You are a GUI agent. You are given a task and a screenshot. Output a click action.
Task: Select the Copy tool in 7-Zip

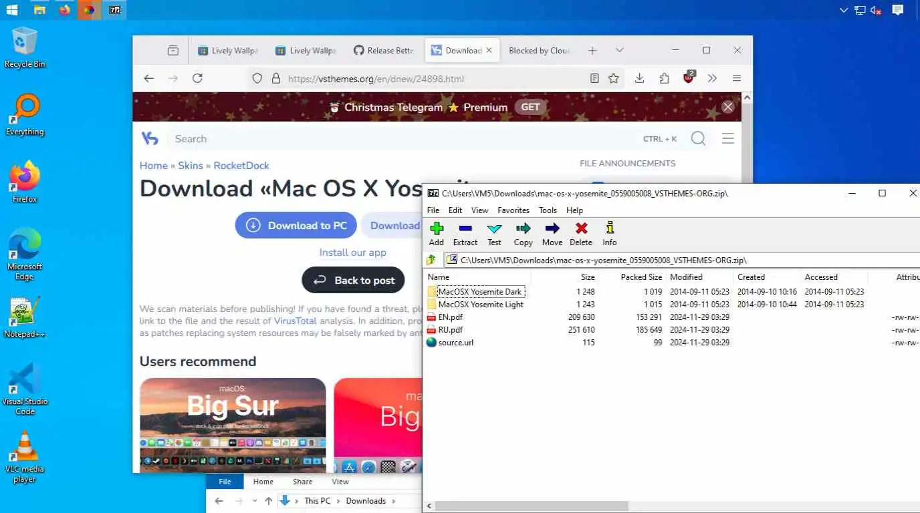(523, 234)
